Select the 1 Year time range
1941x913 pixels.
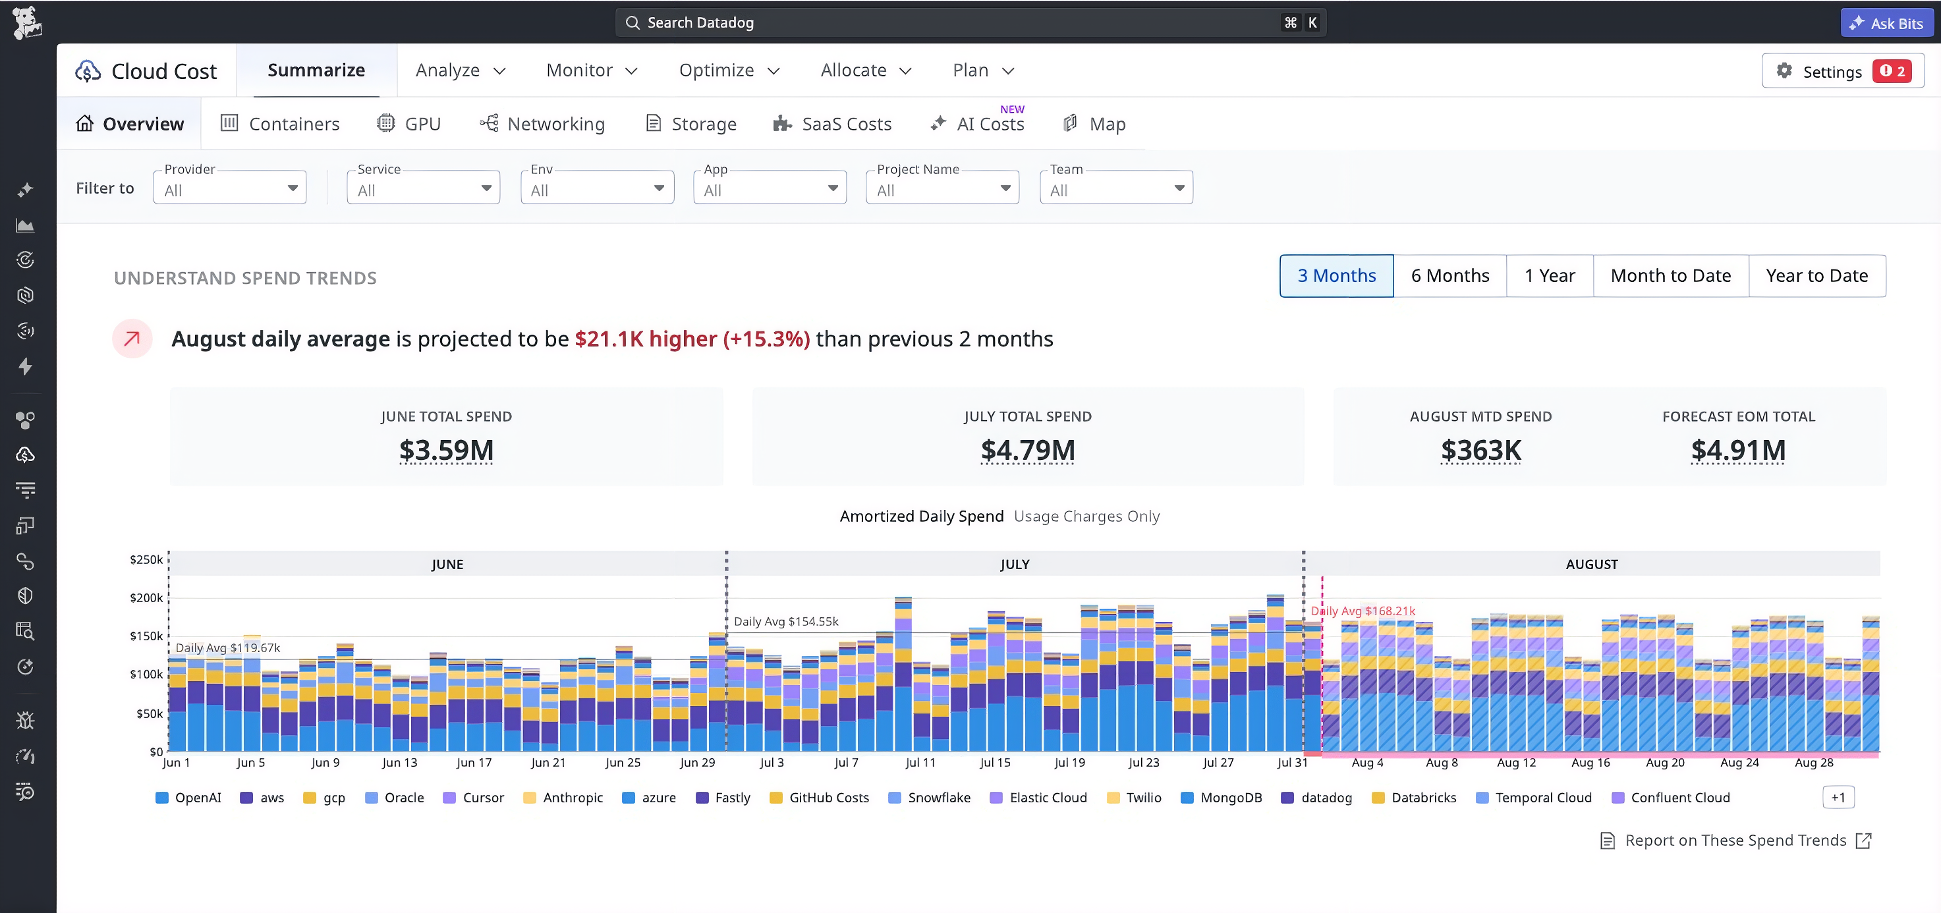pos(1549,276)
